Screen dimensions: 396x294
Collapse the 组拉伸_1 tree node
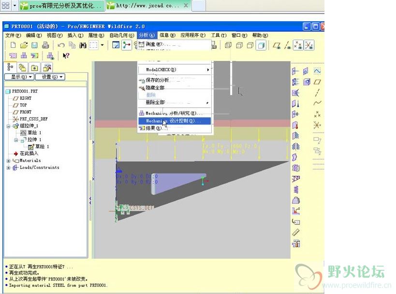pos(8,126)
